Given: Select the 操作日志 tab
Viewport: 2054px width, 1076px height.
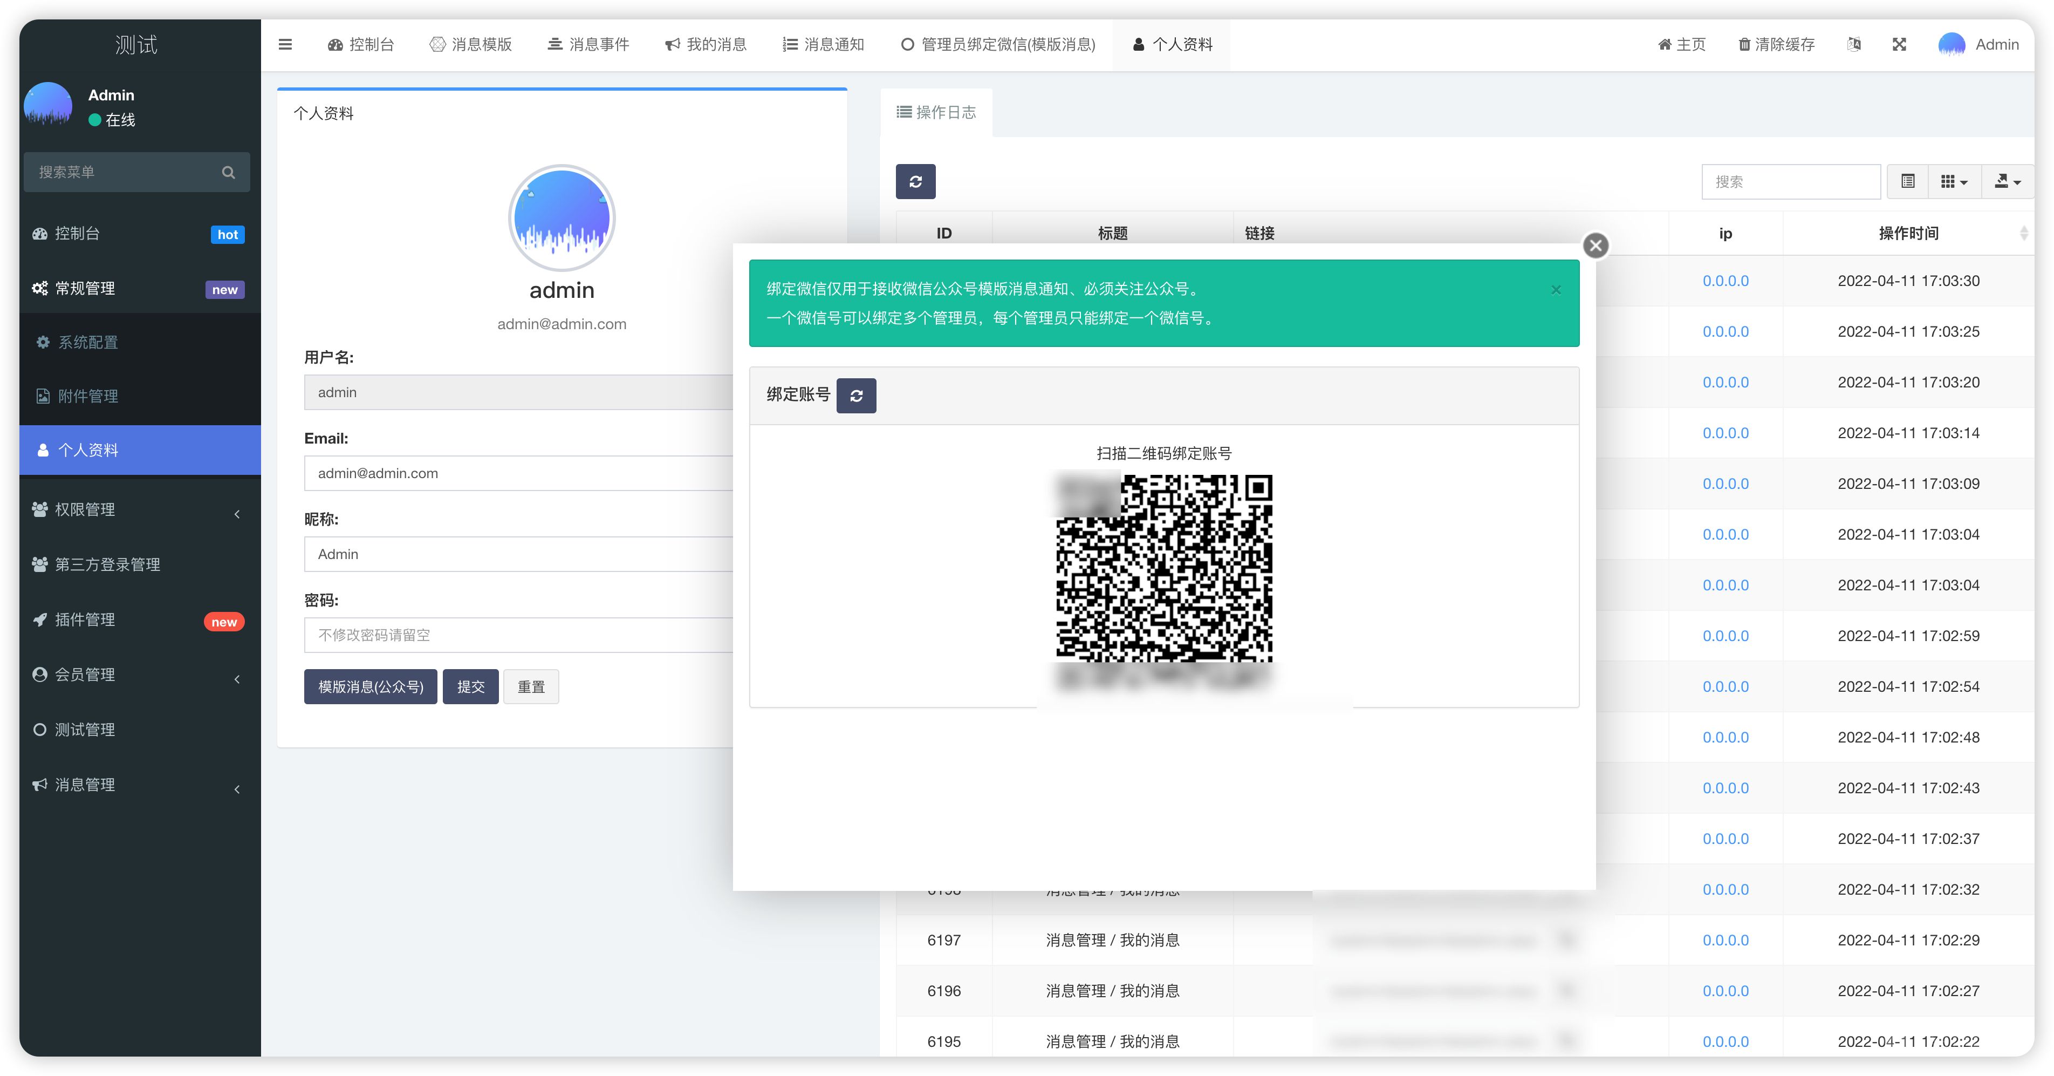Looking at the screenshot, I should coord(936,112).
